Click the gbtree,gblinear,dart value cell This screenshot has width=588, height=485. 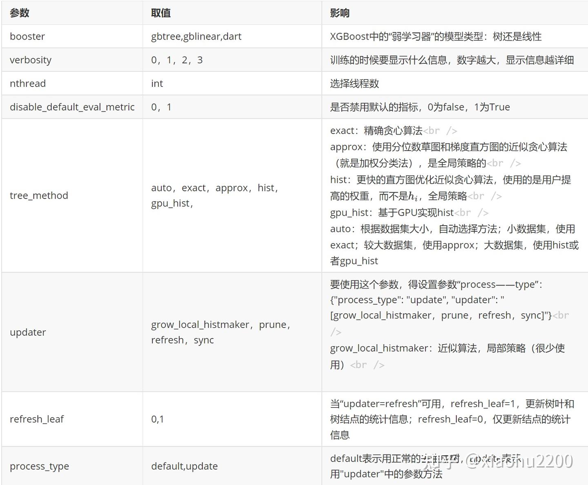click(196, 36)
